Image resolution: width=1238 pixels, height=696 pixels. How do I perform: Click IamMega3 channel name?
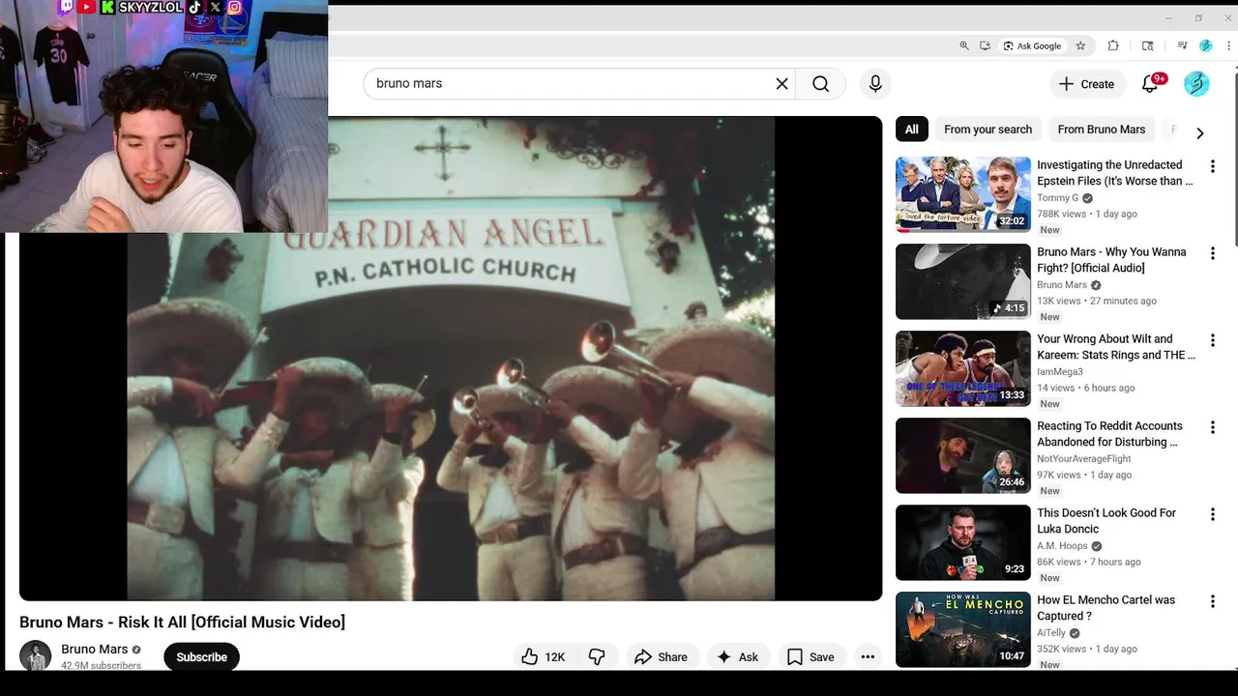[x=1060, y=372]
